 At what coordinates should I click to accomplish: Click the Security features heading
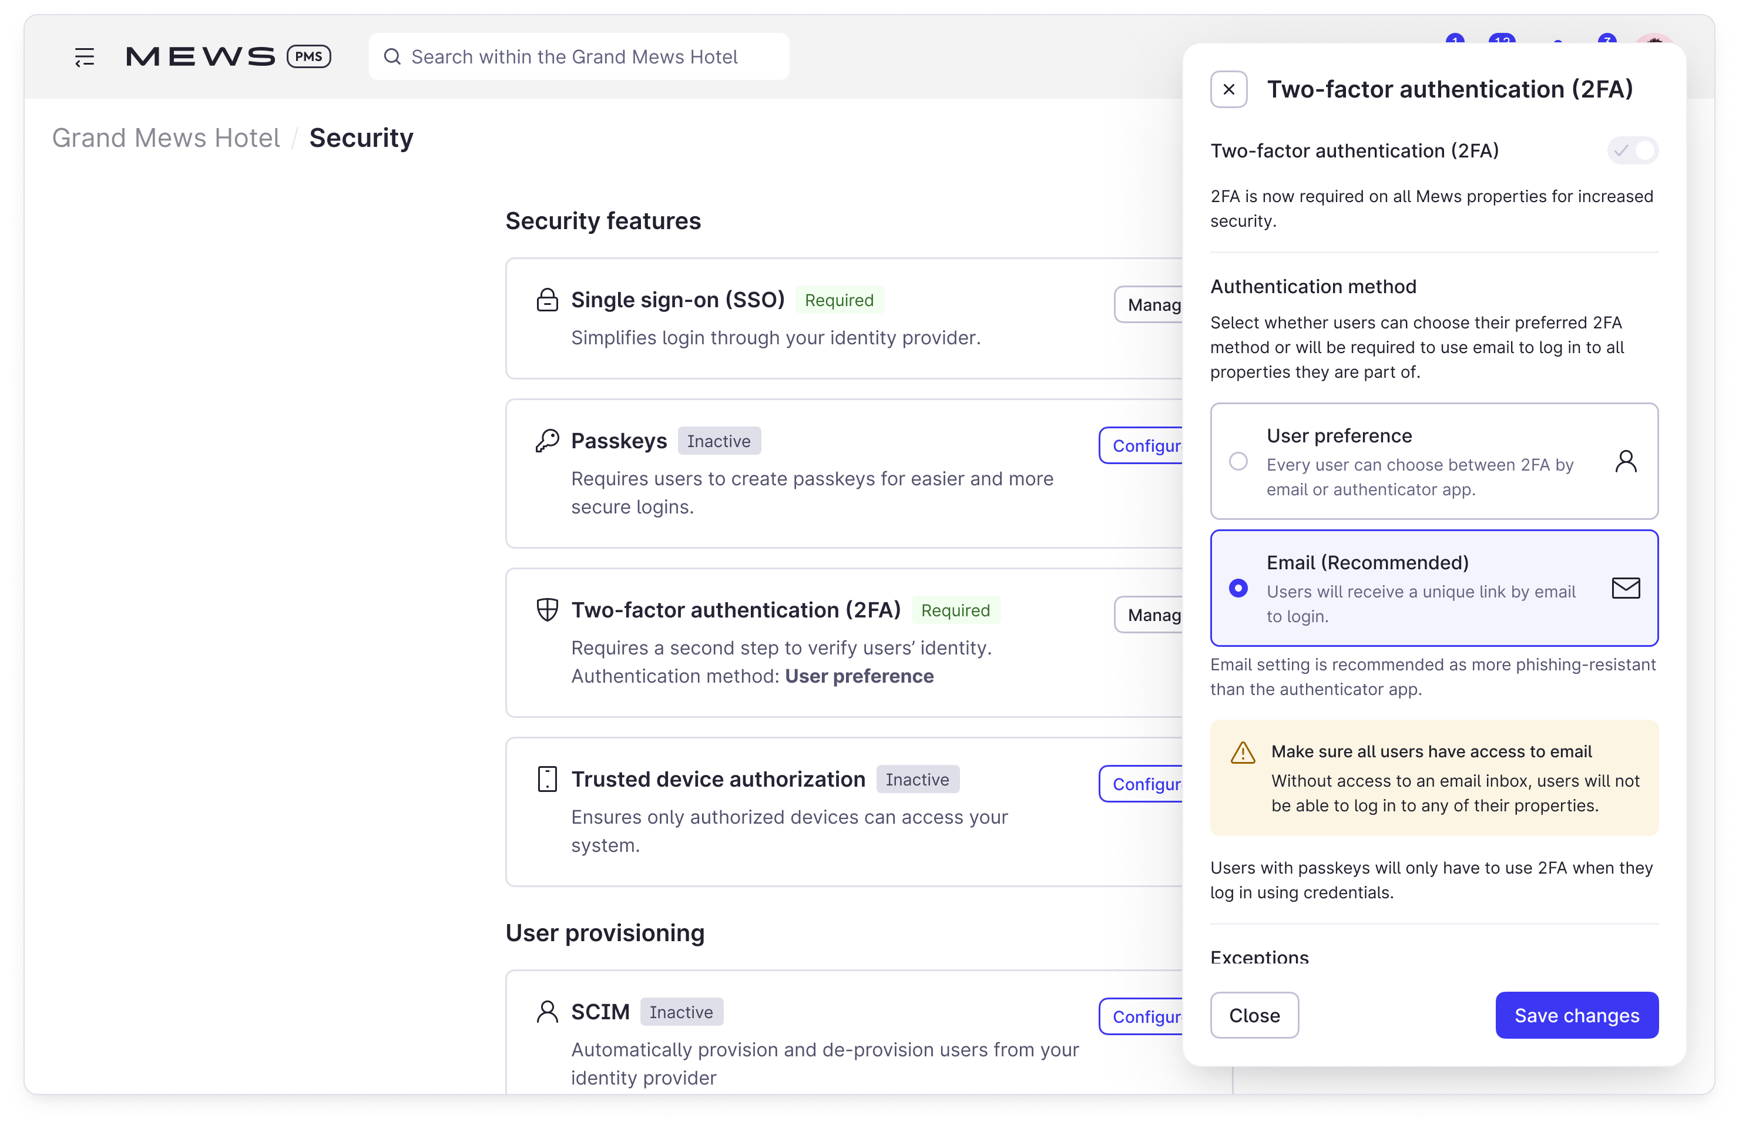tap(603, 221)
